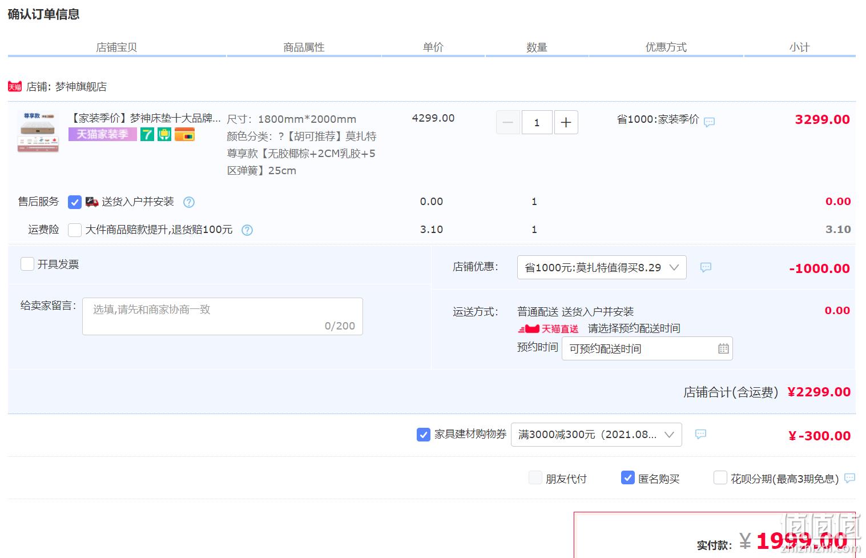Open the calendar icon in 预约时间 field
The height and width of the screenshot is (558, 866).
coord(723,348)
